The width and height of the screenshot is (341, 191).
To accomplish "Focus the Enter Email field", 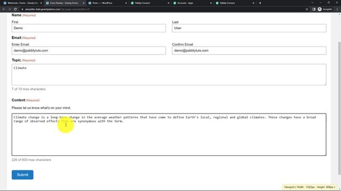I will point(89,50).
